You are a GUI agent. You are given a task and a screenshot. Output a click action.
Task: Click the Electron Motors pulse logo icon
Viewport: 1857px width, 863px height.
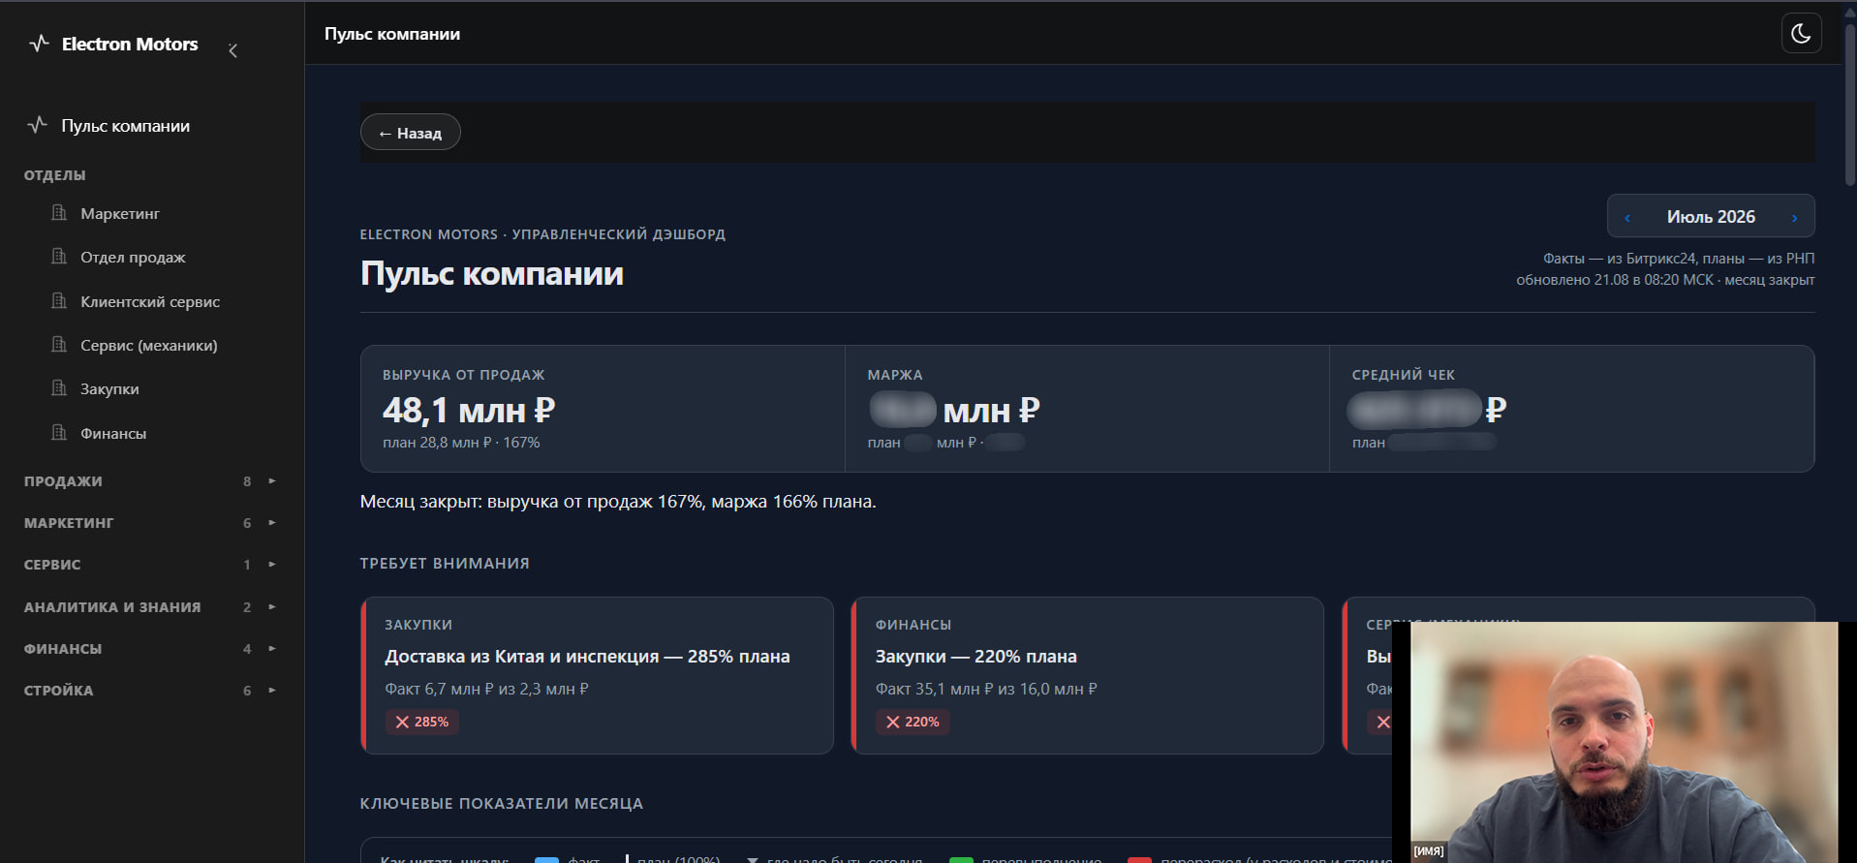click(x=39, y=44)
